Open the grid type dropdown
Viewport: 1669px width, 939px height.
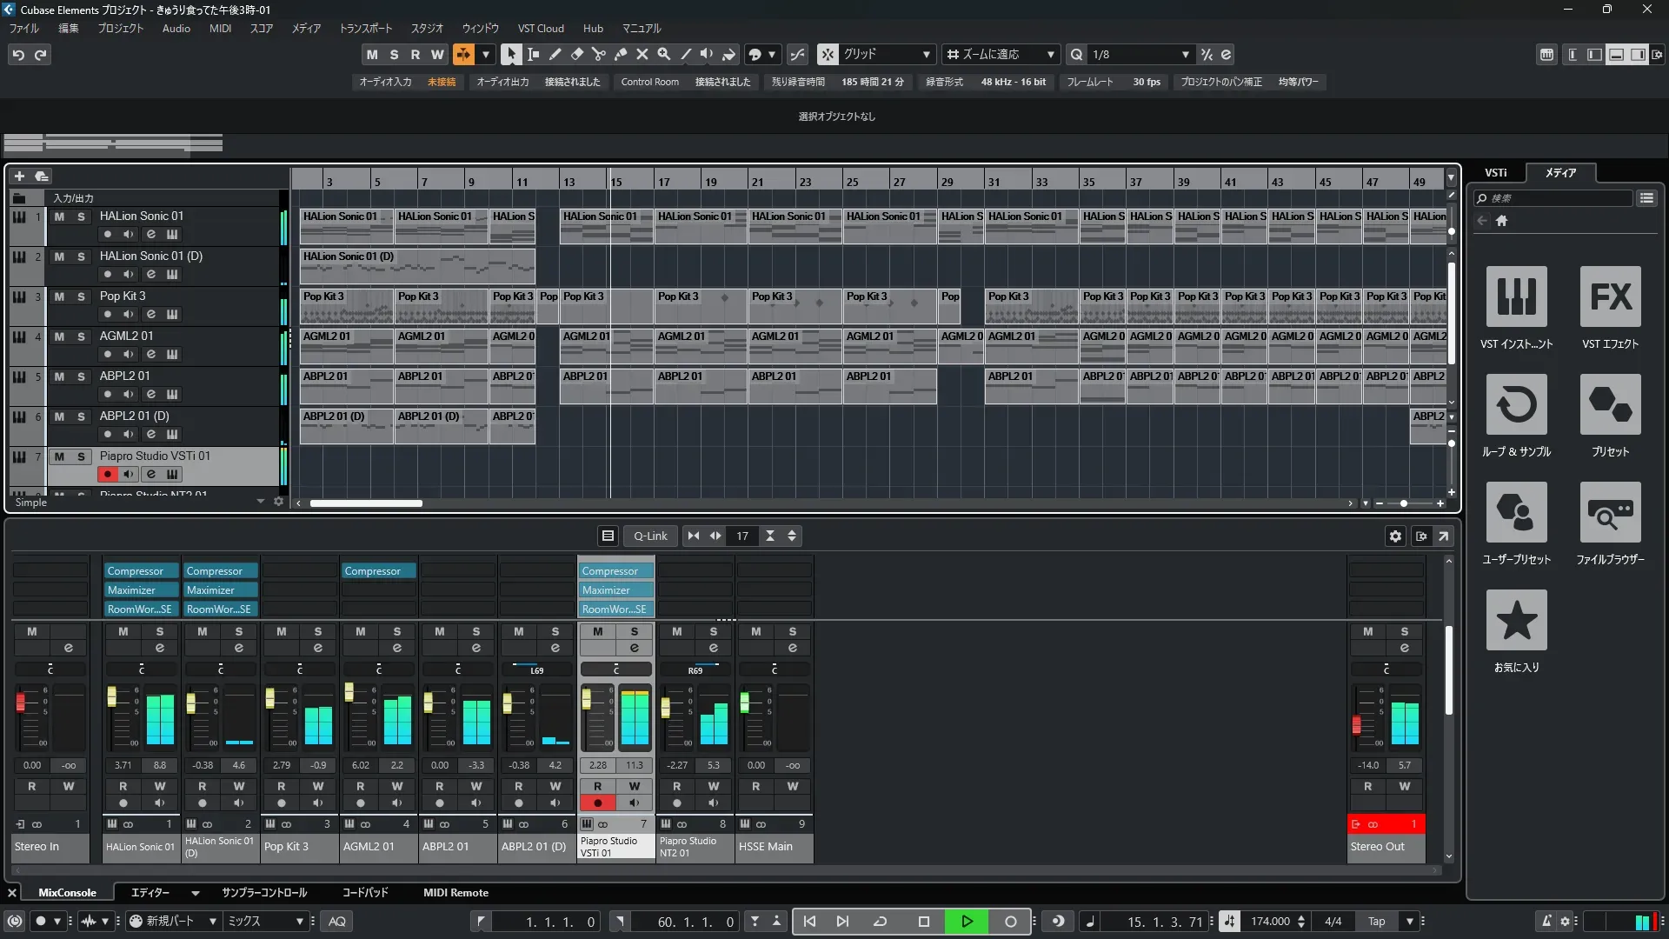point(926,54)
